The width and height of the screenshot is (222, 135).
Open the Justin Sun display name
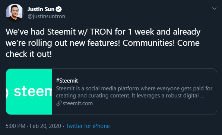coord(41,9)
